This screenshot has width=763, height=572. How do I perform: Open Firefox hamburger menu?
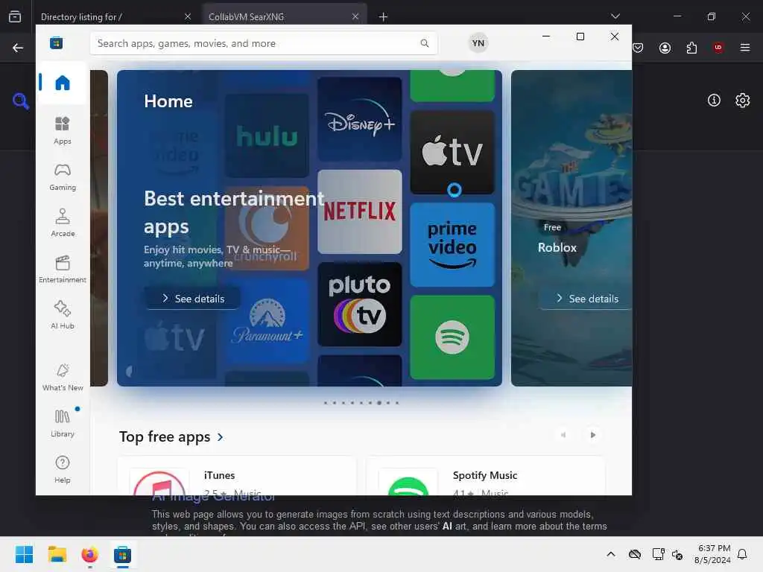(744, 48)
